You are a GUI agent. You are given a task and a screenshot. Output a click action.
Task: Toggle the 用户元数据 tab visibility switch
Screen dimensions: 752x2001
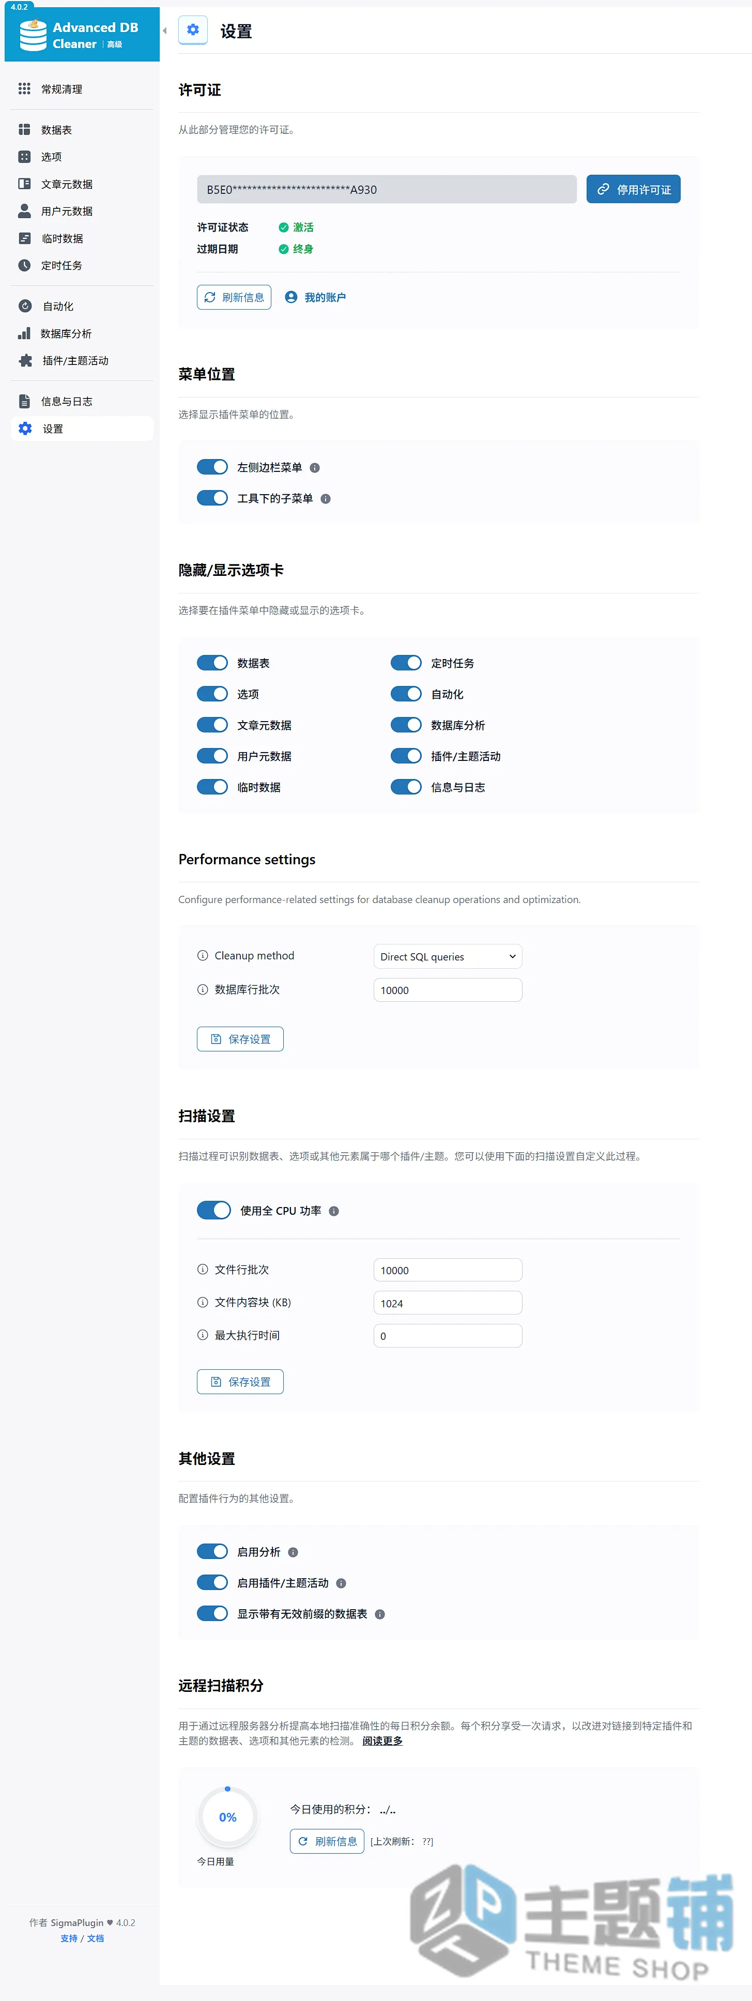[212, 756]
